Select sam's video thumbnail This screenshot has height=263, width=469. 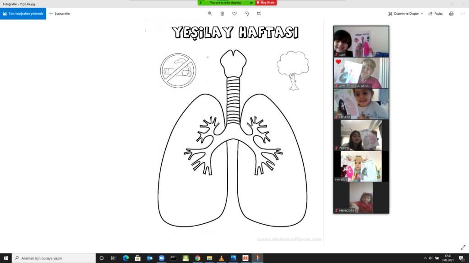click(361, 42)
